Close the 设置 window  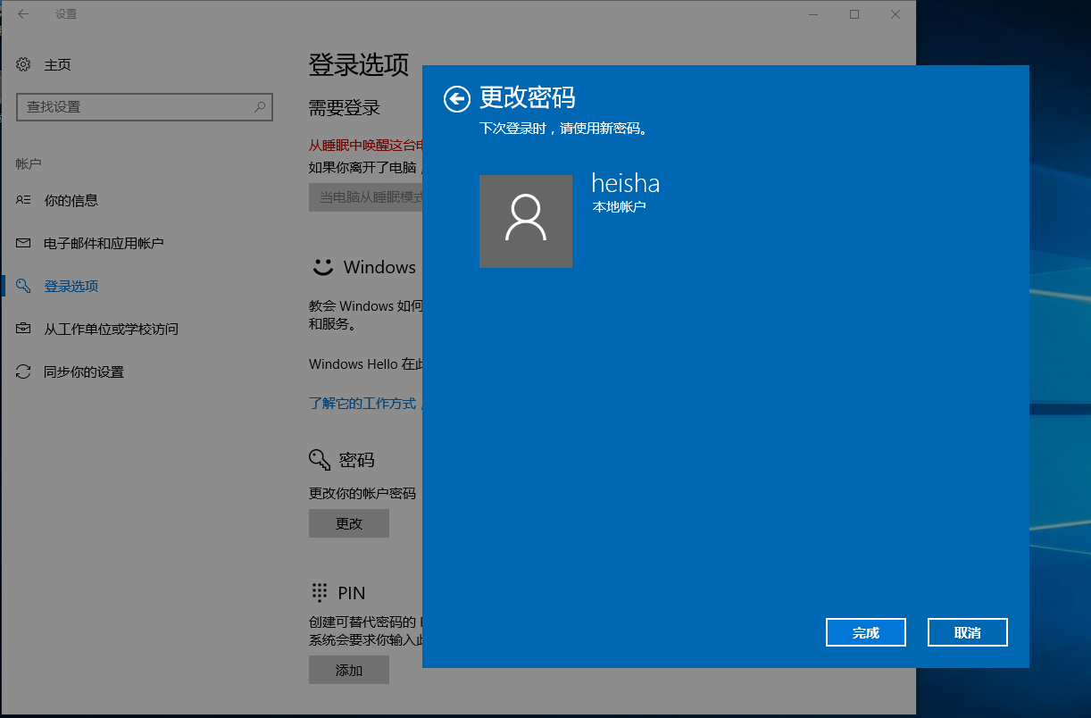(895, 14)
